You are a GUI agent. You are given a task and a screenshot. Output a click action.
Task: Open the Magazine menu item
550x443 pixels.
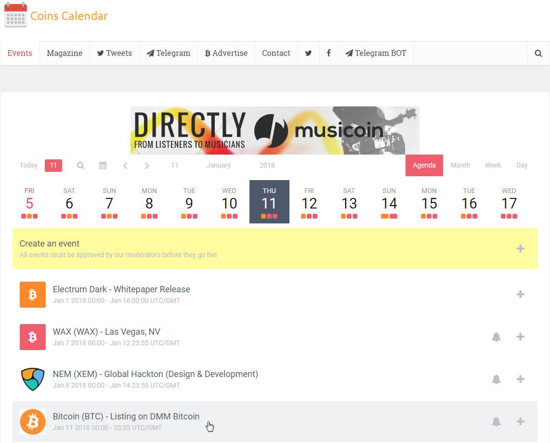pos(65,53)
